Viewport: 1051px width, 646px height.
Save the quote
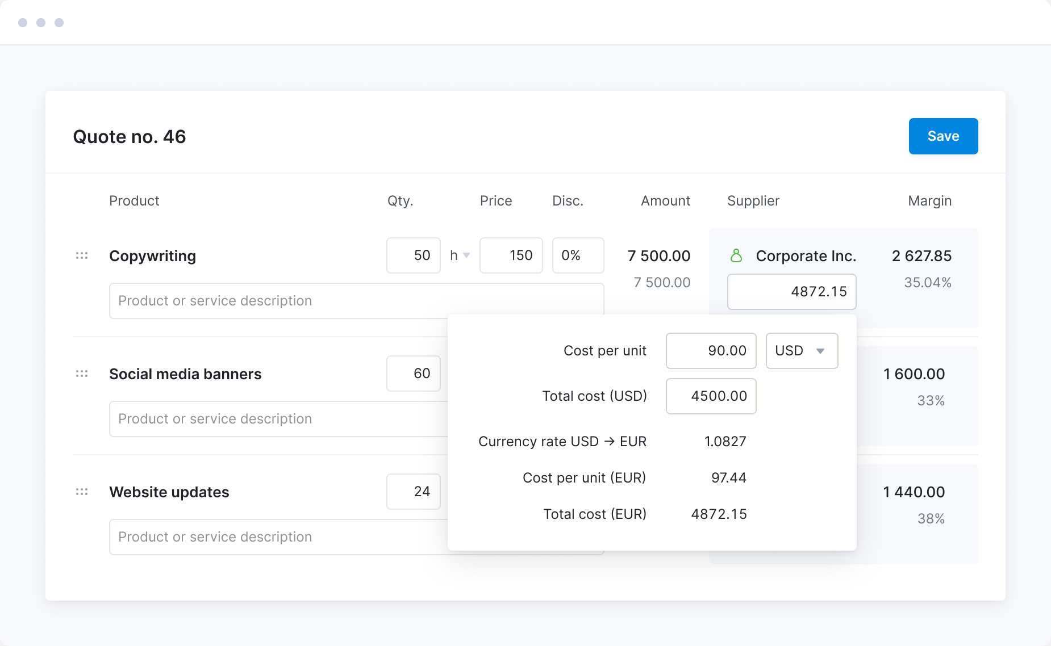942,136
